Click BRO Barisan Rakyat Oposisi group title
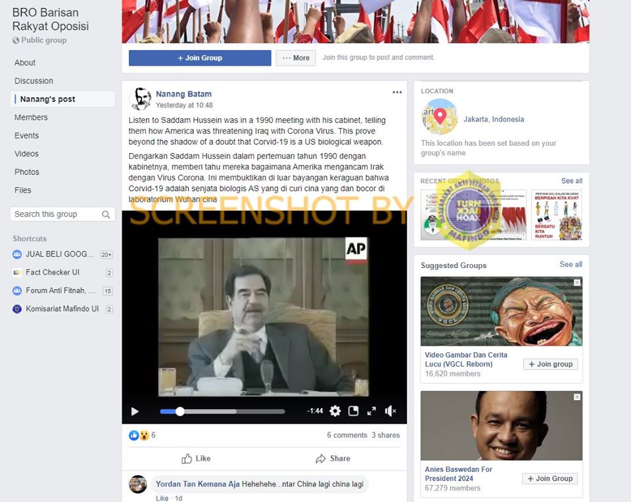The height and width of the screenshot is (502, 631). click(51, 19)
